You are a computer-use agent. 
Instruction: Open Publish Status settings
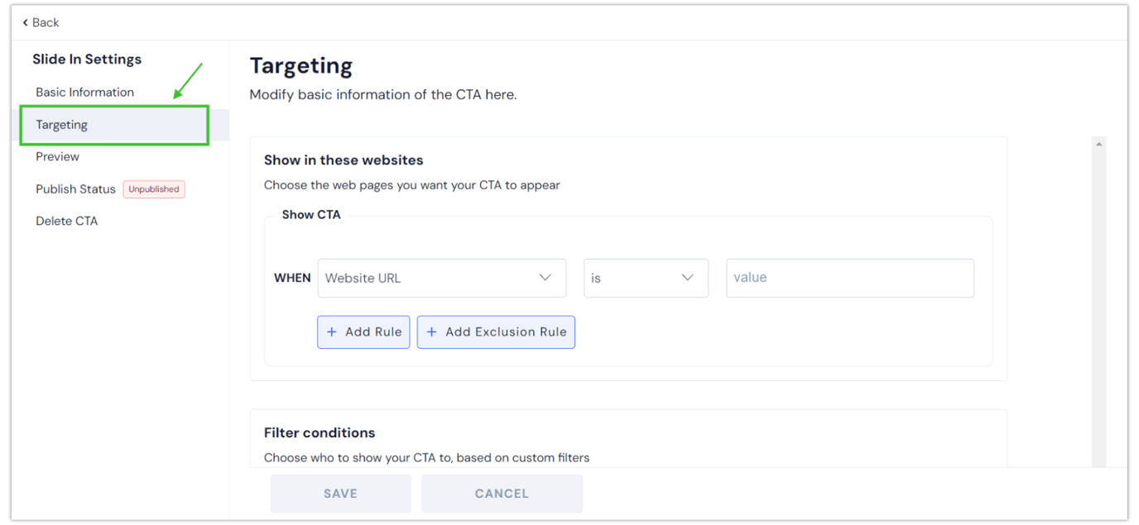(x=75, y=189)
